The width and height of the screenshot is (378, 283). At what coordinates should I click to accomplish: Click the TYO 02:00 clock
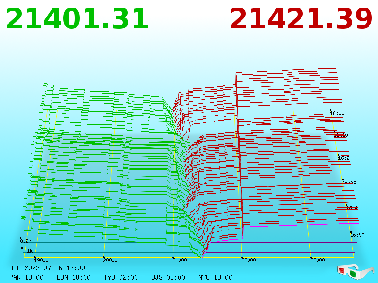[121, 277]
